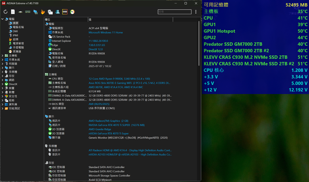The image size is (309, 182).
Task: Open the three-dot main menu
Action: pyautogui.click(x=196, y=12)
